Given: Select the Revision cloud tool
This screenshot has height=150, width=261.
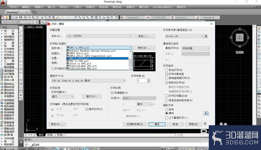Looking at the screenshot, I should [21, 54].
